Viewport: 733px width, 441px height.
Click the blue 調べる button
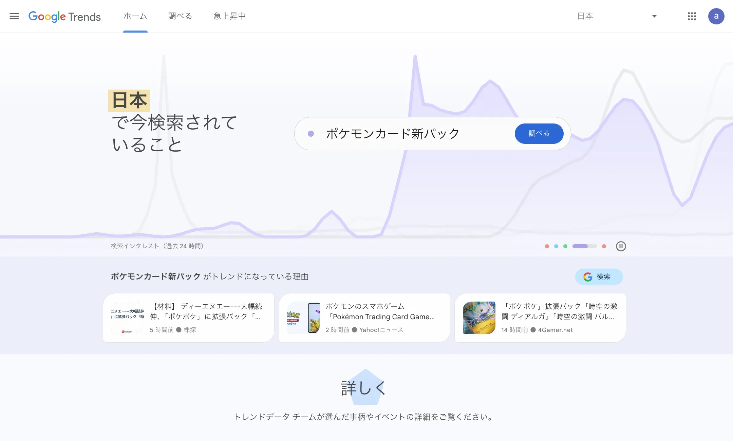coord(539,134)
